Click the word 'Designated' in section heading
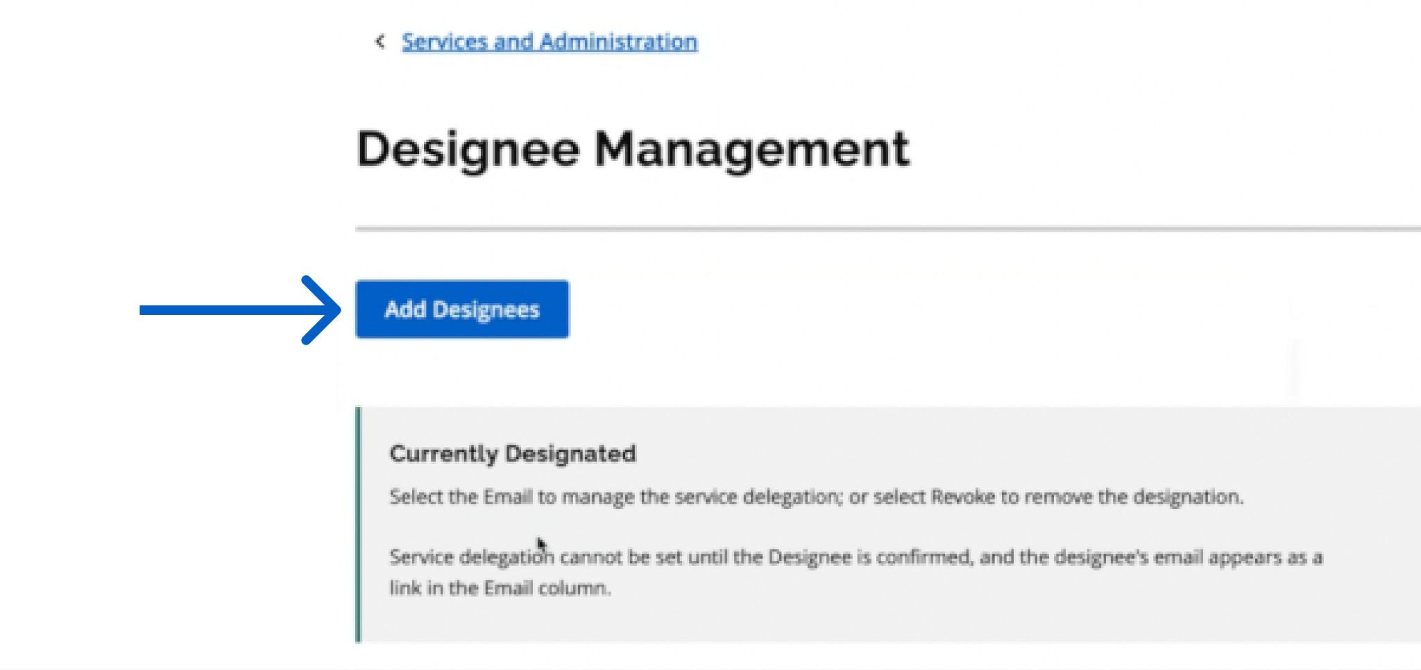Screen dimensions: 1421x670 click(570, 454)
